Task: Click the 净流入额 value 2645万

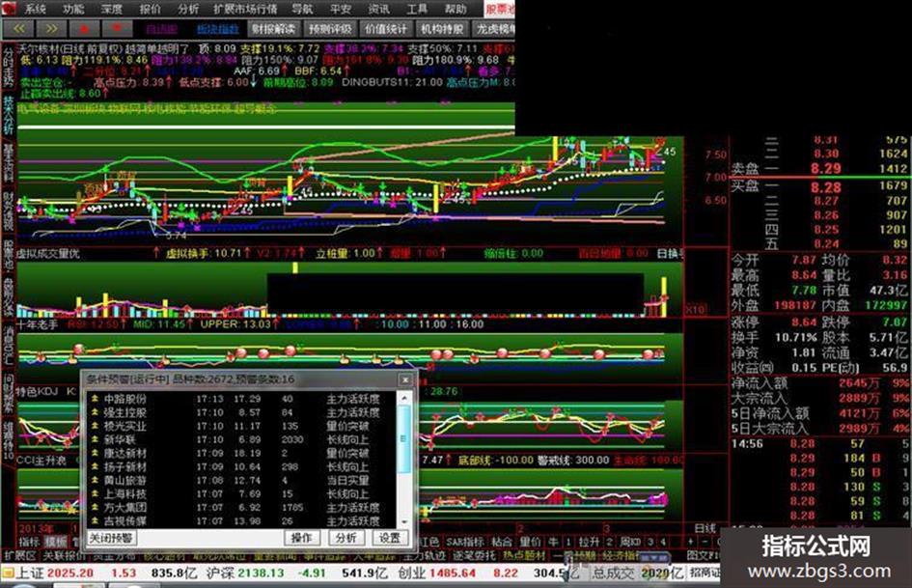Action: point(859,383)
